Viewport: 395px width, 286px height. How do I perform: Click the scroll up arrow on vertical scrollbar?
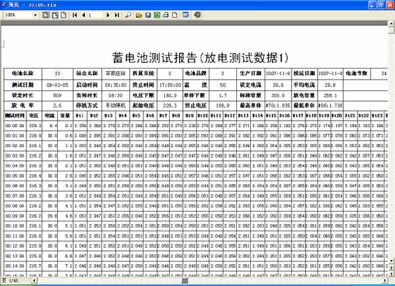tap(391, 24)
